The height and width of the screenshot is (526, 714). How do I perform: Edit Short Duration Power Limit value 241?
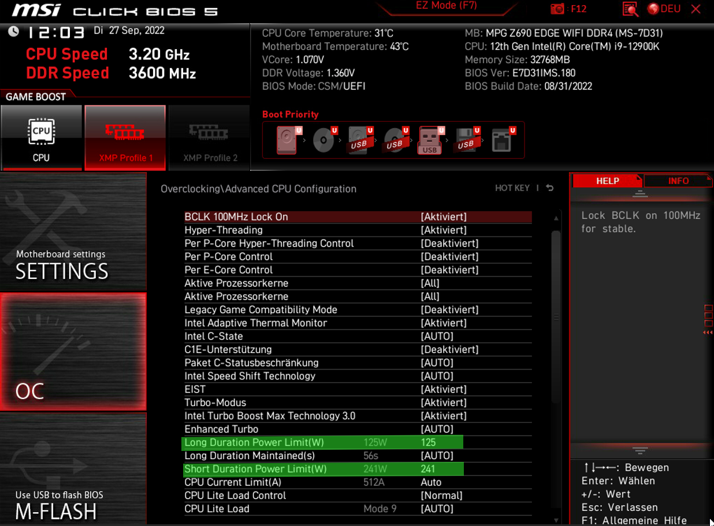pyautogui.click(x=428, y=469)
